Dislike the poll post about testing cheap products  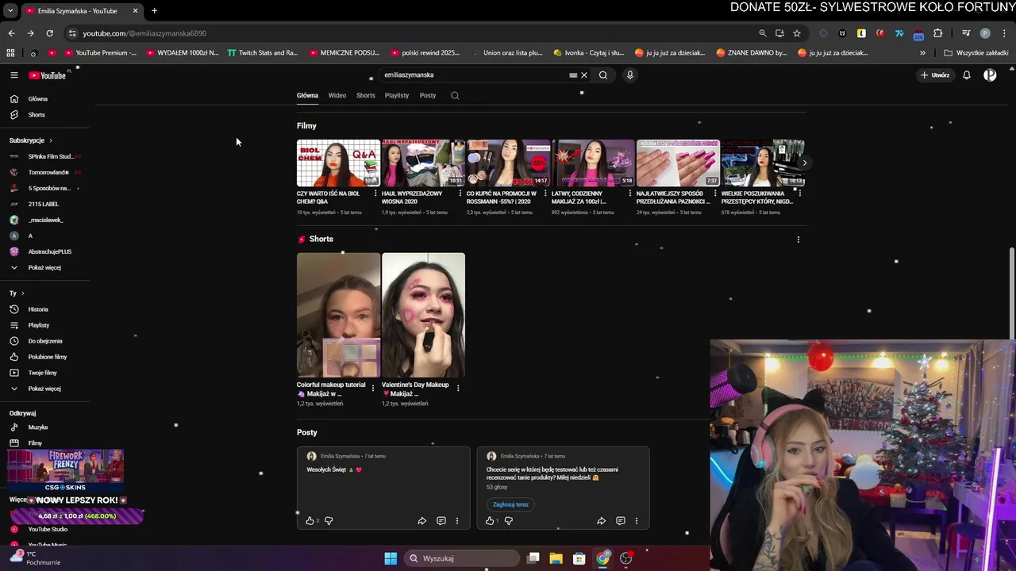509,521
